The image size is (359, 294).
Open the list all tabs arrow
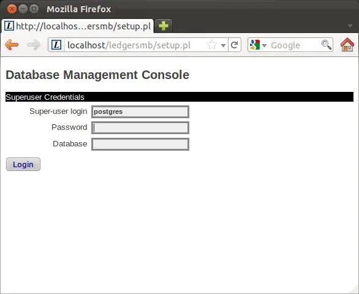(x=350, y=26)
